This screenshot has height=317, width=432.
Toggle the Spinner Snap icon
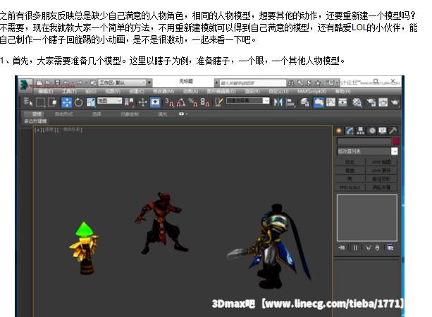204,102
